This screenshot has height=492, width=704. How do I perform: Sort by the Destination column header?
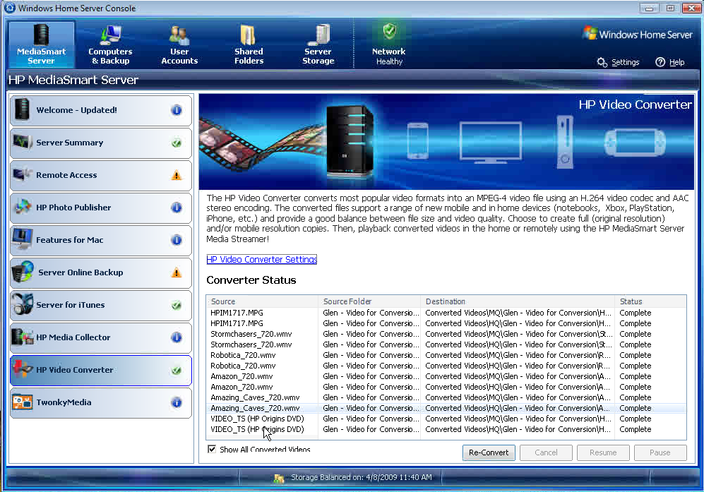tap(518, 301)
